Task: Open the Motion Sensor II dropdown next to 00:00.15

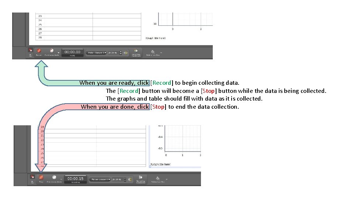Action: click(x=100, y=179)
